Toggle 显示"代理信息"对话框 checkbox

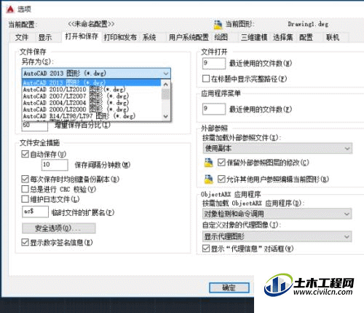pyautogui.click(x=206, y=248)
